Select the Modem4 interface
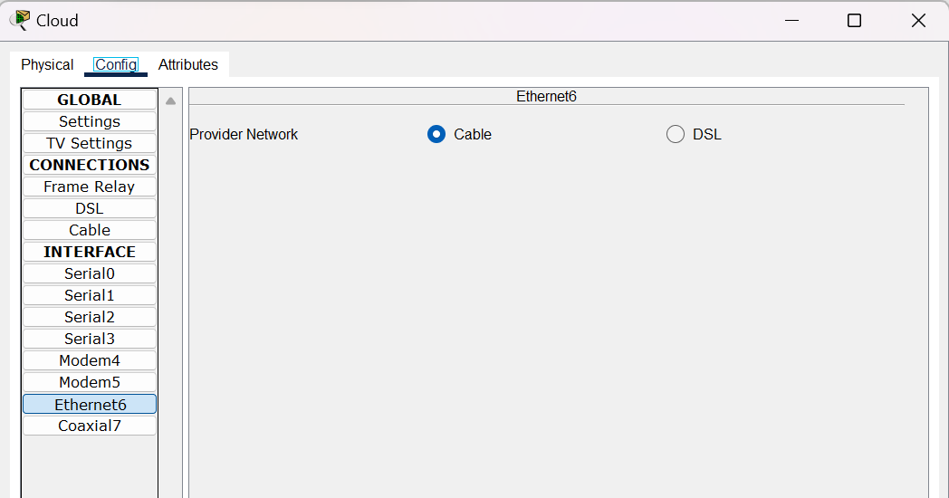The height and width of the screenshot is (498, 949). point(90,360)
